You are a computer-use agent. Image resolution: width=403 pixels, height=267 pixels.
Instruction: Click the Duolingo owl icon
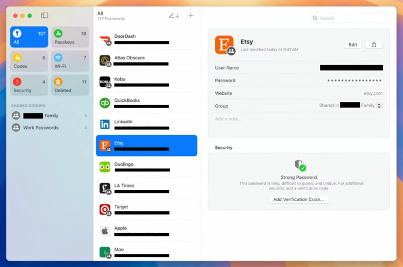(x=105, y=167)
